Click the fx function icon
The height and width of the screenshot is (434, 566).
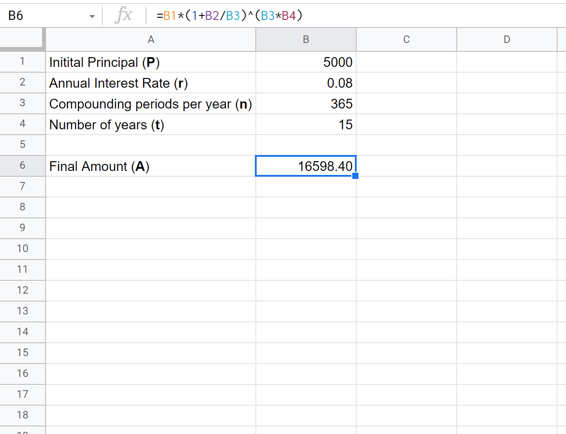(x=123, y=15)
